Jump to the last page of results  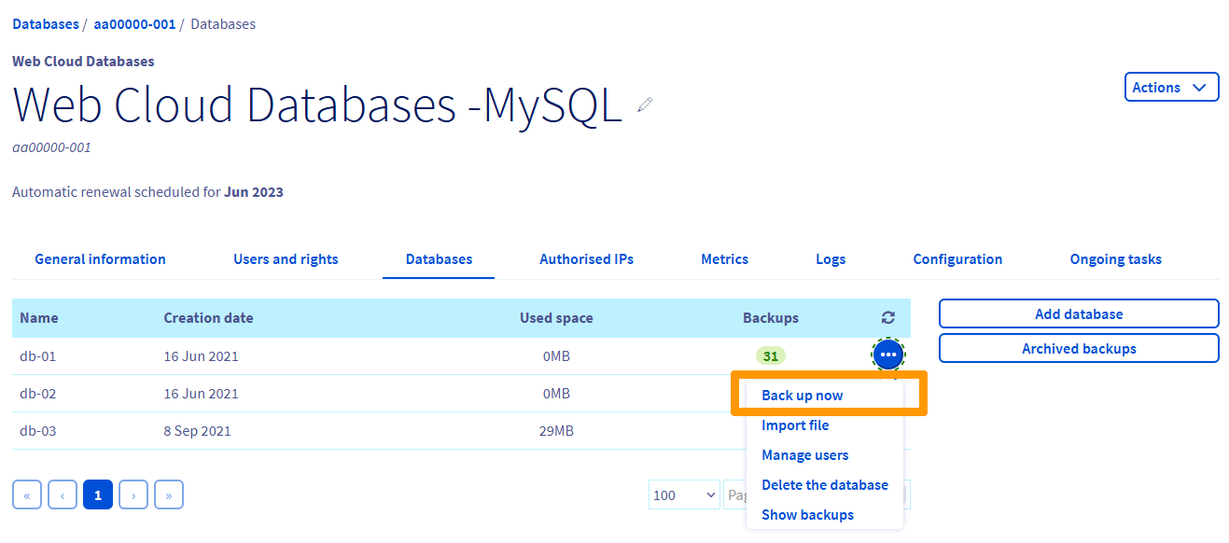coord(168,494)
